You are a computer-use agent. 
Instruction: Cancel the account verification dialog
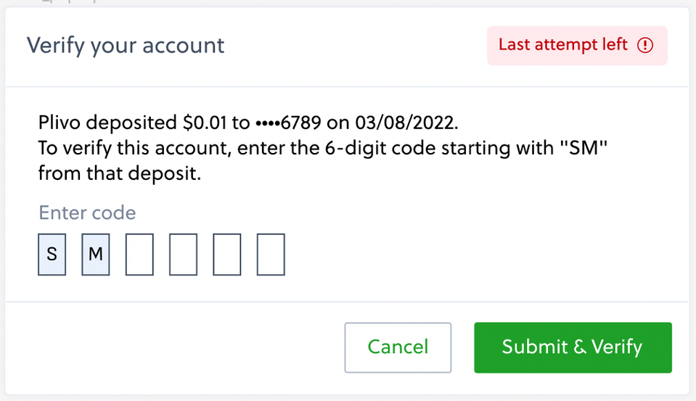click(x=398, y=347)
